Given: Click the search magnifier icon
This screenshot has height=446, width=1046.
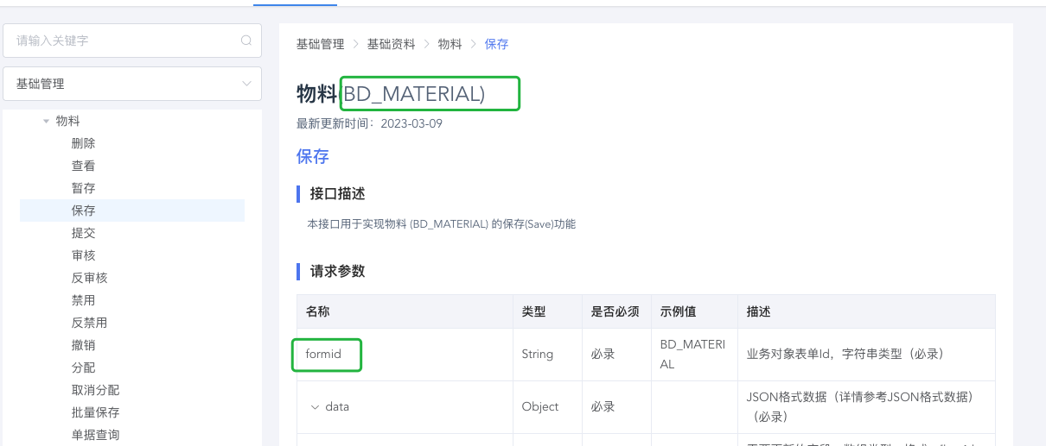Looking at the screenshot, I should point(246,41).
